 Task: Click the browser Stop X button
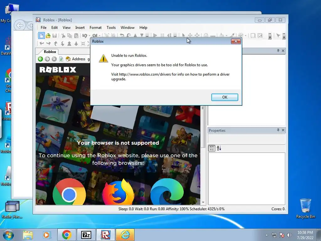pyautogui.click(x=54, y=59)
